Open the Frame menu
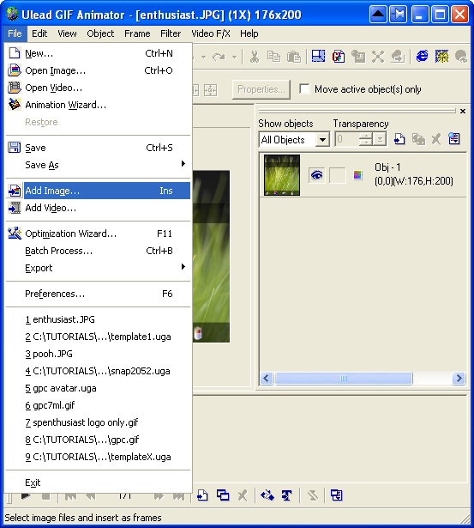This screenshot has width=474, height=528. pyautogui.click(x=137, y=33)
